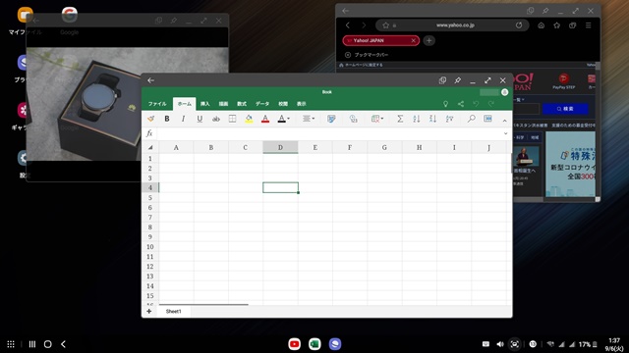Open the browser hamburger menu
The image size is (629, 353).
pyautogui.click(x=588, y=25)
